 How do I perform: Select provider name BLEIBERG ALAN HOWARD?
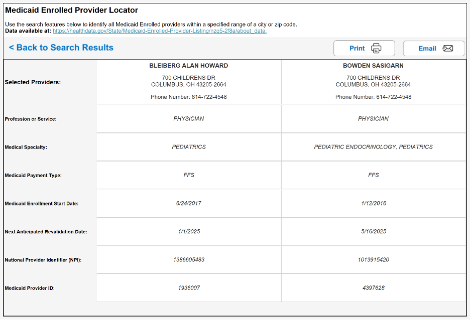click(x=188, y=66)
